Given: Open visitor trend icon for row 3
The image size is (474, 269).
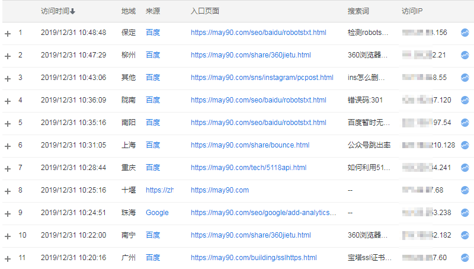Looking at the screenshot, I should 465,78.
